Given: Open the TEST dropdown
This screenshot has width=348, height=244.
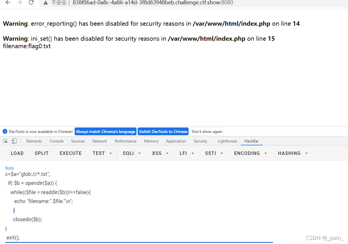Looking at the screenshot, I should pos(102,153).
